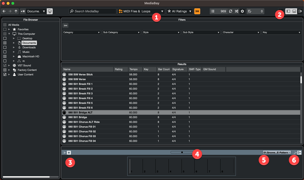Open MIDI Files & Loops media type dropdown
This screenshot has height=180, width=304.
click(x=141, y=11)
